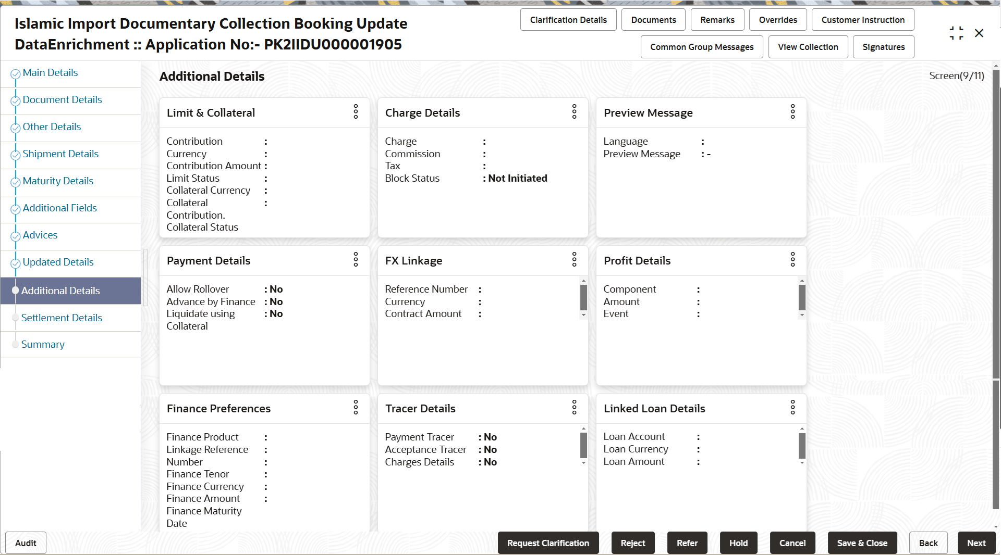Open Customer Instruction
The image size is (1001, 555).
tap(863, 20)
